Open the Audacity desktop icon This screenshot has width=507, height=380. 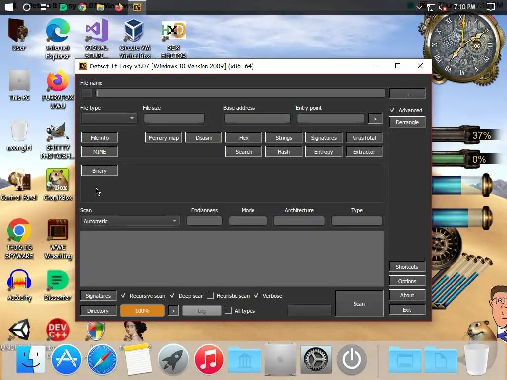19,285
